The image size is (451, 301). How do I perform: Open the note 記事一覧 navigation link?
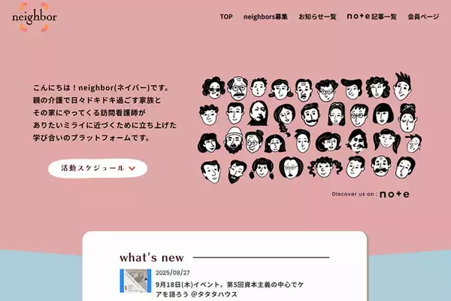tap(371, 17)
